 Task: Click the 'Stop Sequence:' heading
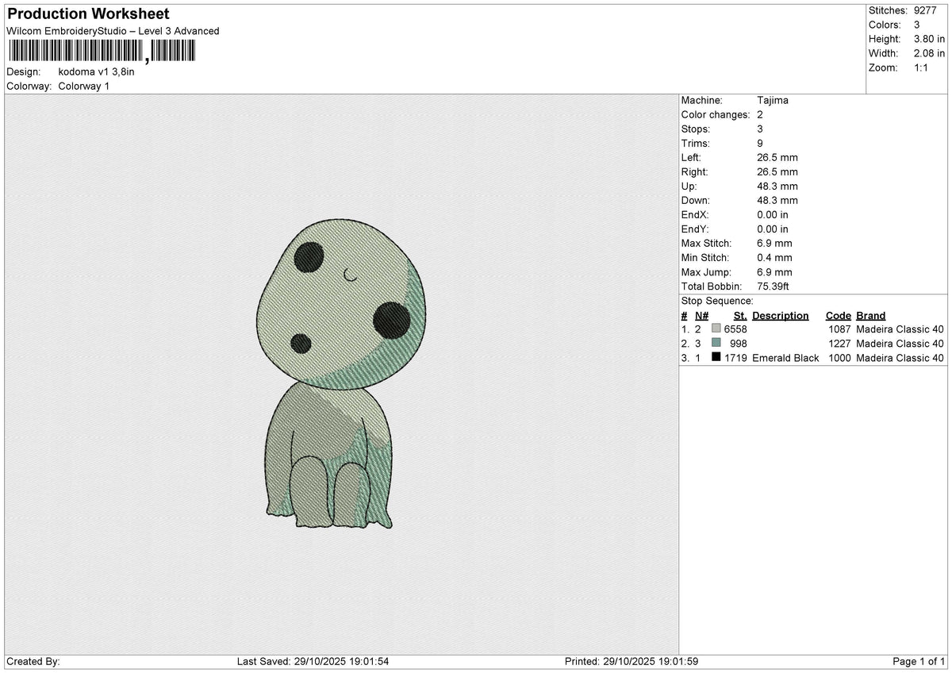tap(717, 301)
